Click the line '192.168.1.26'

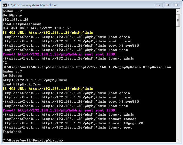pyautogui.click(x=15, y=20)
